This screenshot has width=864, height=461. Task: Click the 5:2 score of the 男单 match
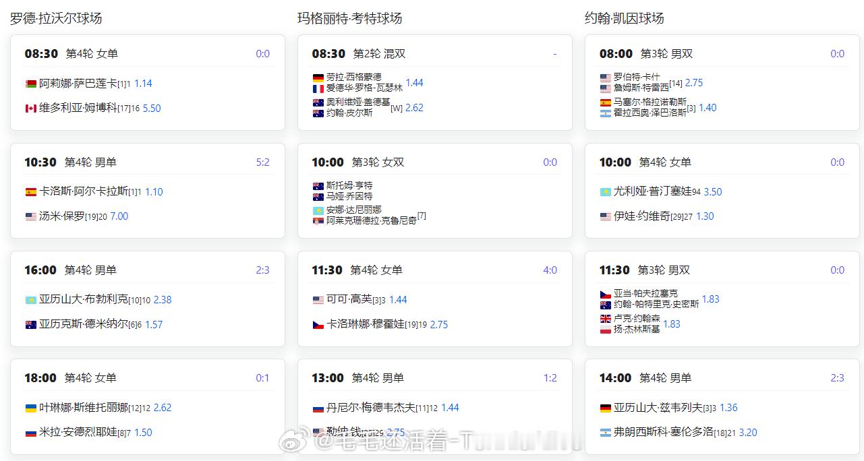tap(264, 162)
